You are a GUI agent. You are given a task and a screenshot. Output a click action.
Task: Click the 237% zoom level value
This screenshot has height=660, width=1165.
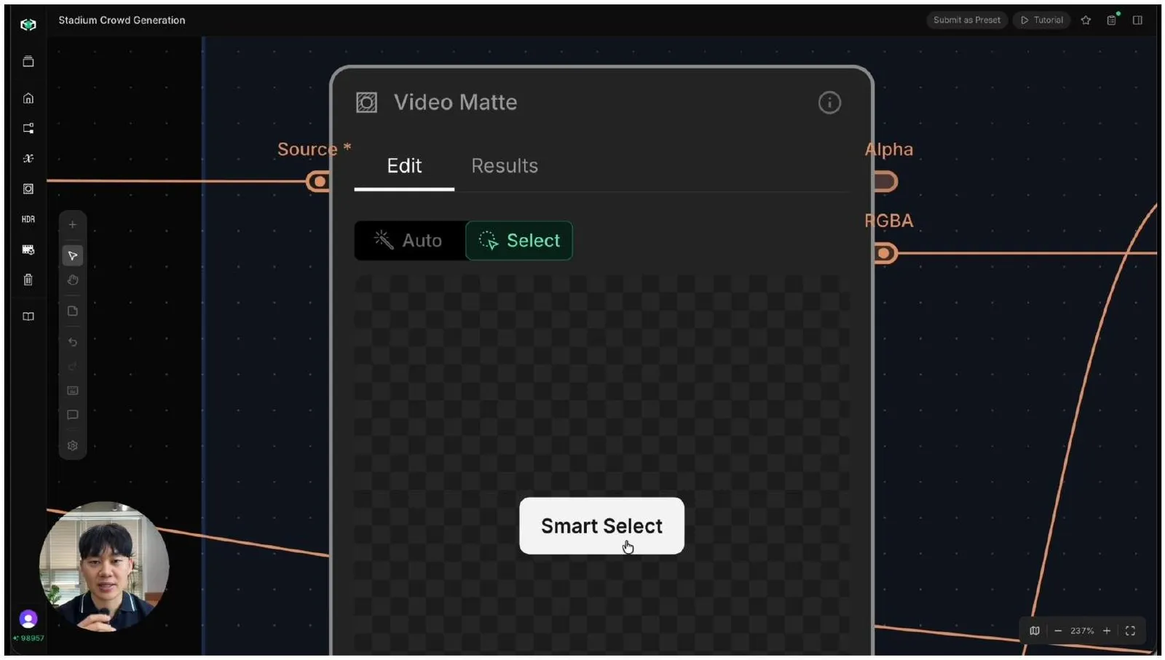click(x=1082, y=631)
